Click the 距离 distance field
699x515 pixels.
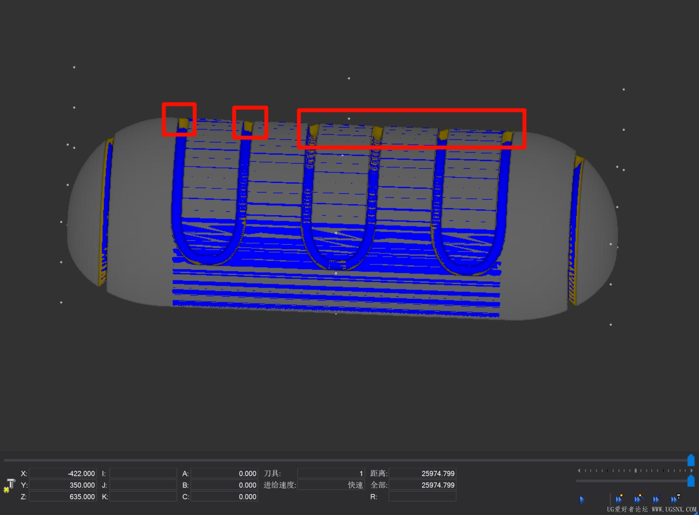click(x=422, y=473)
